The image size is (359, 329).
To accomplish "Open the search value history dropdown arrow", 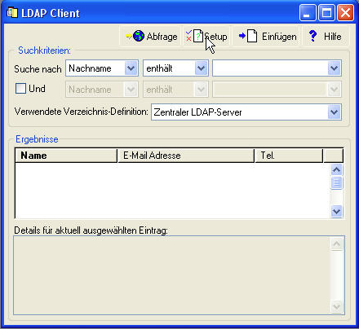I will pos(334,68).
